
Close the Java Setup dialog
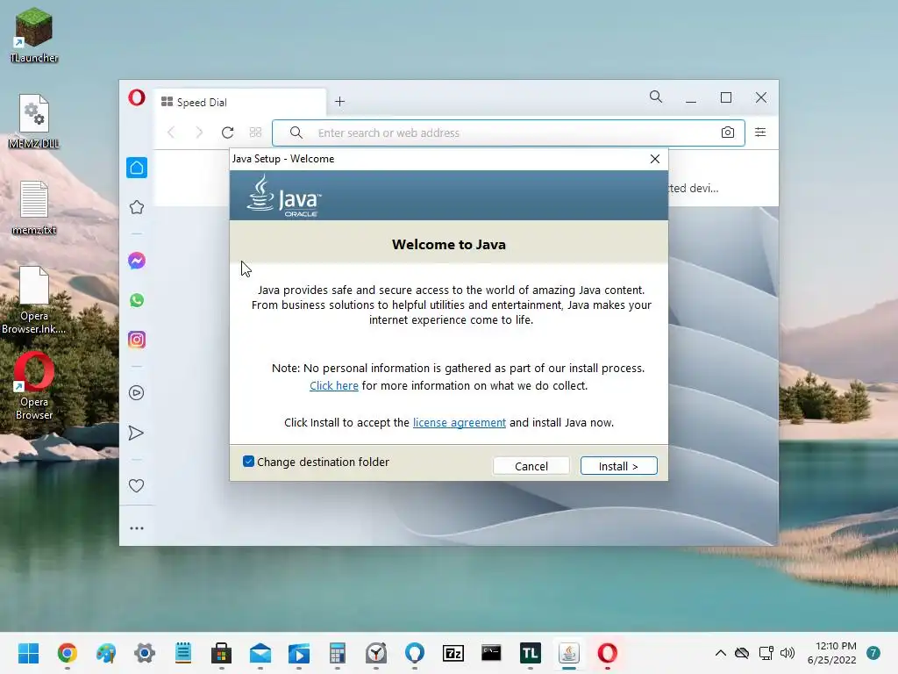coord(655,159)
